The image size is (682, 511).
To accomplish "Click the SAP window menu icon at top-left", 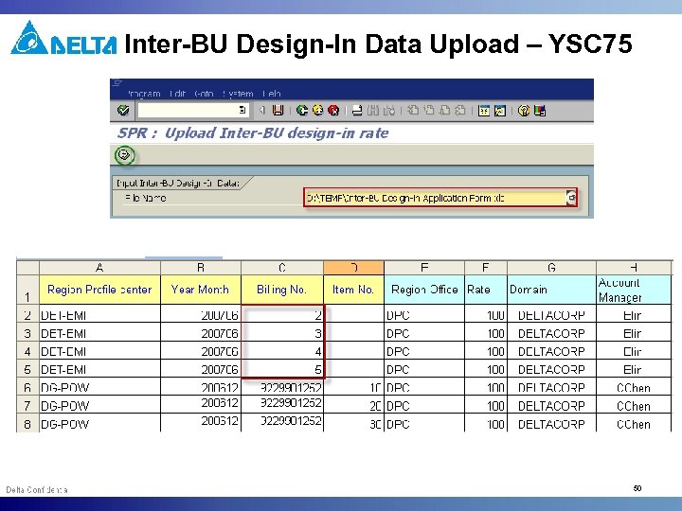I will 117,83.
